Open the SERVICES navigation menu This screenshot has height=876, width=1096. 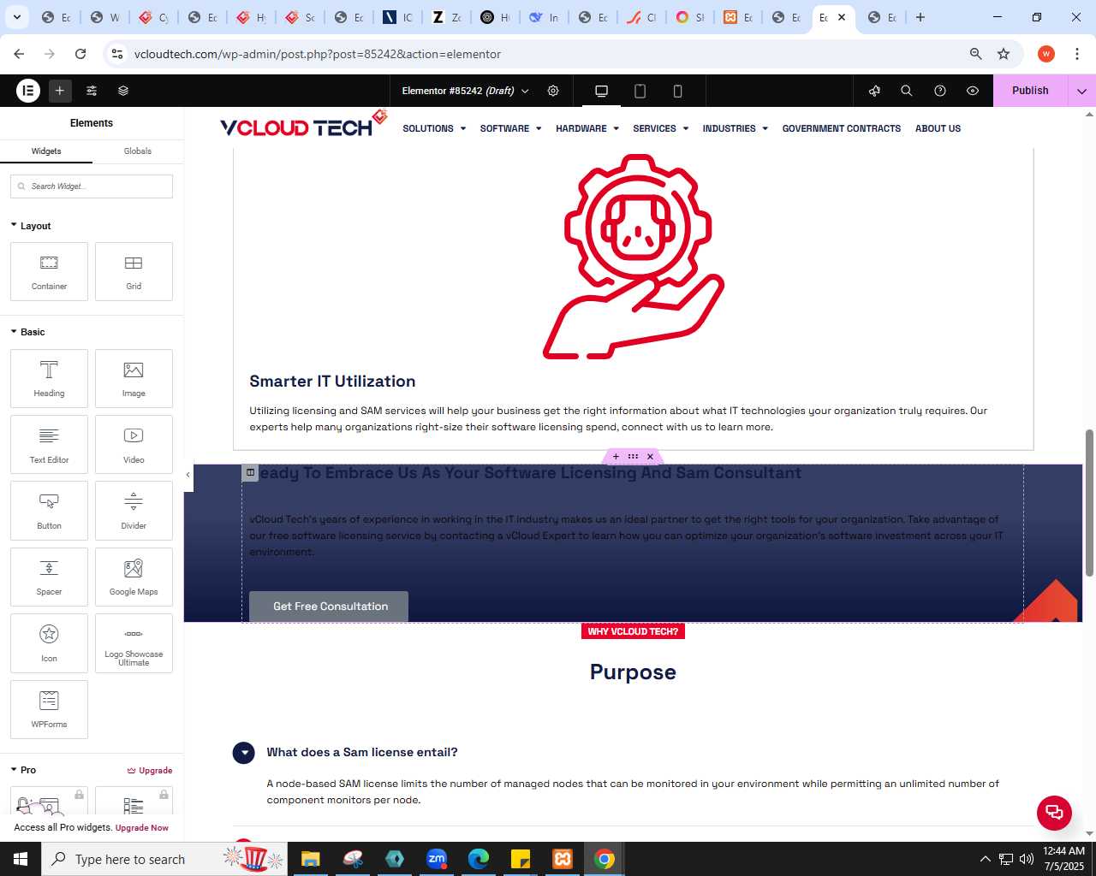661,128
